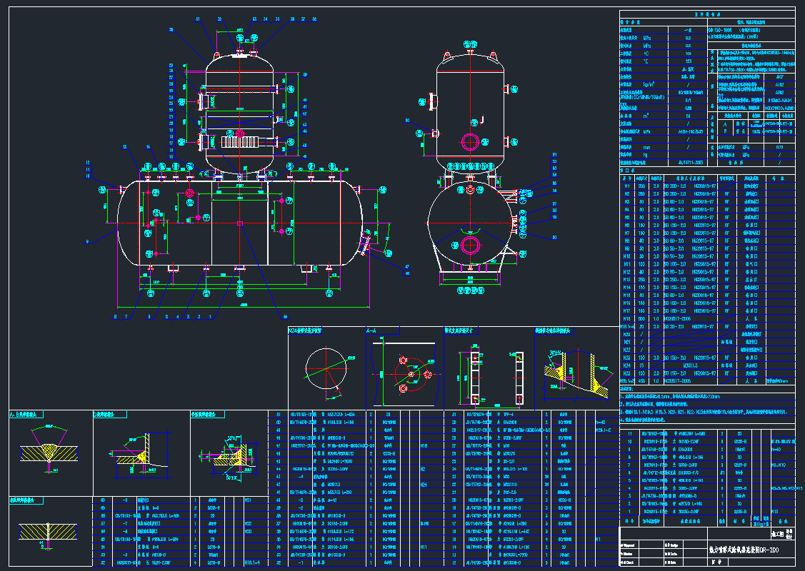805x571 pixels.
Task: Click the magenta manhole circle on upper side-view tank
Action: tap(469, 141)
